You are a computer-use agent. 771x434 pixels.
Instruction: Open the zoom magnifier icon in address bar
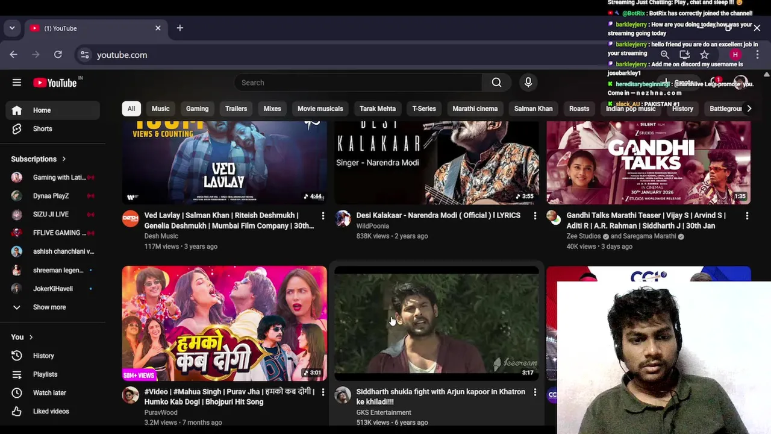[664, 55]
